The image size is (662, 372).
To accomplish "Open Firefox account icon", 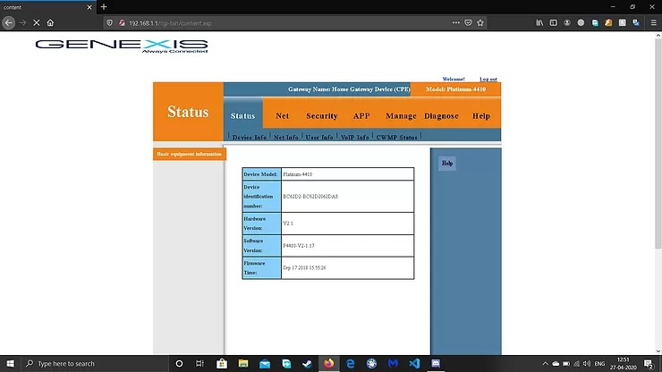I will [567, 22].
